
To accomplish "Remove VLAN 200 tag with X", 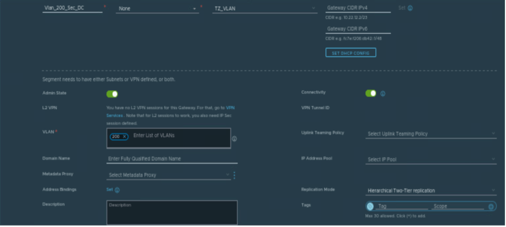I will (x=124, y=136).
